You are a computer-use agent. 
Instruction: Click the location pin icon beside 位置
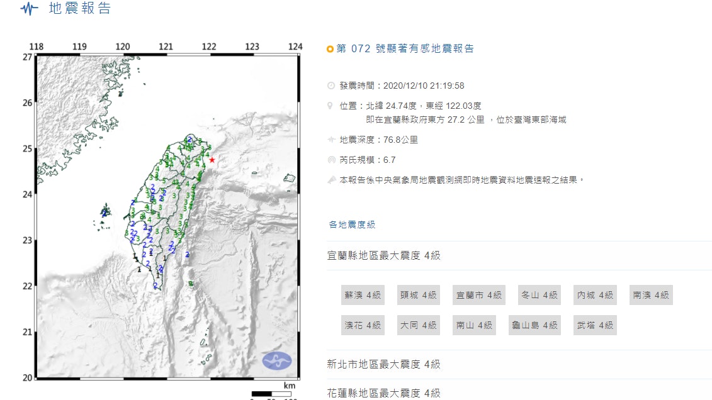tap(329, 106)
